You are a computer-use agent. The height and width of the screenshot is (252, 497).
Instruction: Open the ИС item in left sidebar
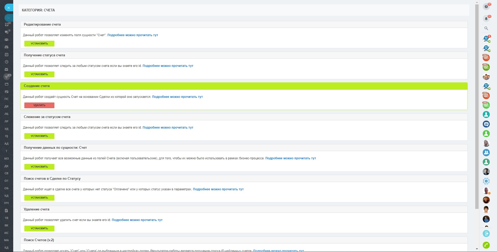[6, 233]
